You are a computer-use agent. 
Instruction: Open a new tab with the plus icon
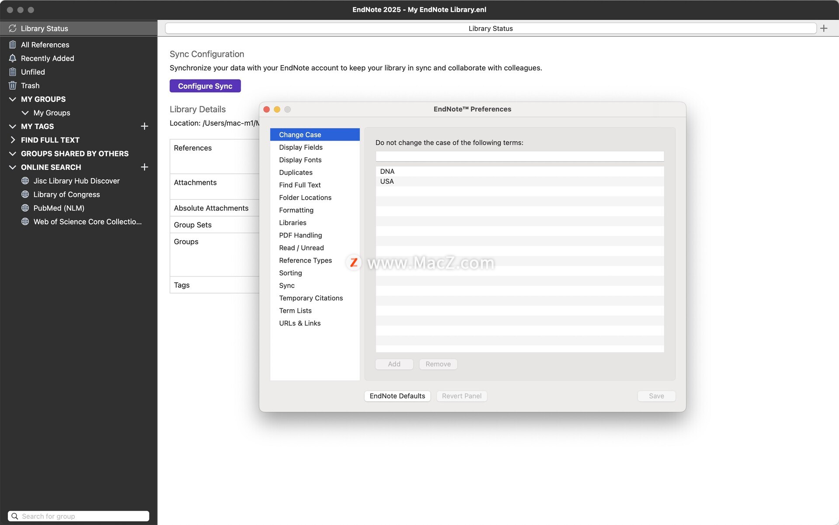824,28
